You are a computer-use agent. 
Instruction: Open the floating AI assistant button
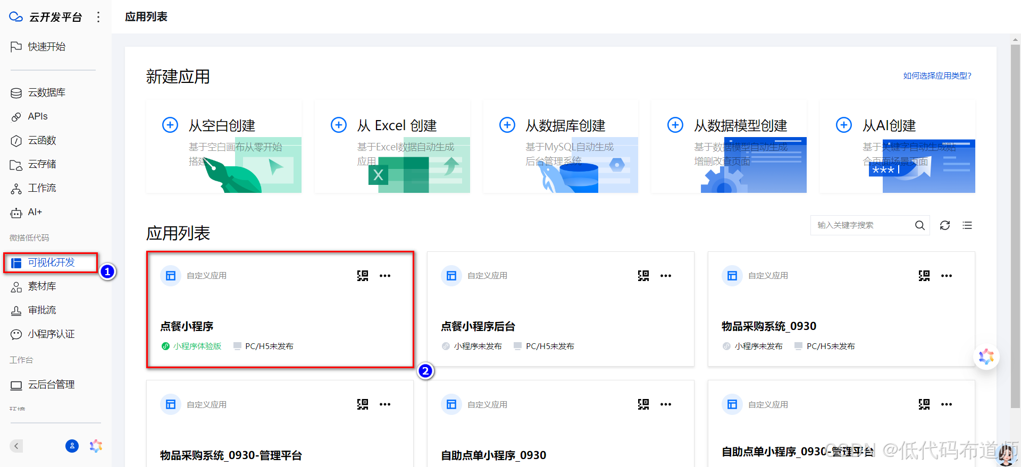[986, 357]
